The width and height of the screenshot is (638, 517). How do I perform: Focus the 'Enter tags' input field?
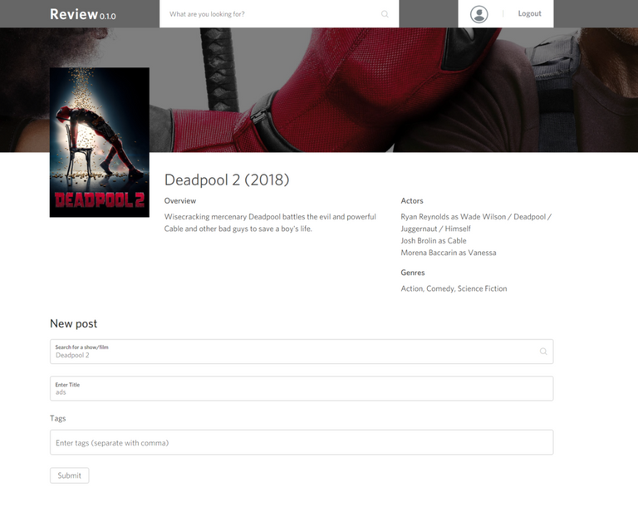click(x=302, y=442)
